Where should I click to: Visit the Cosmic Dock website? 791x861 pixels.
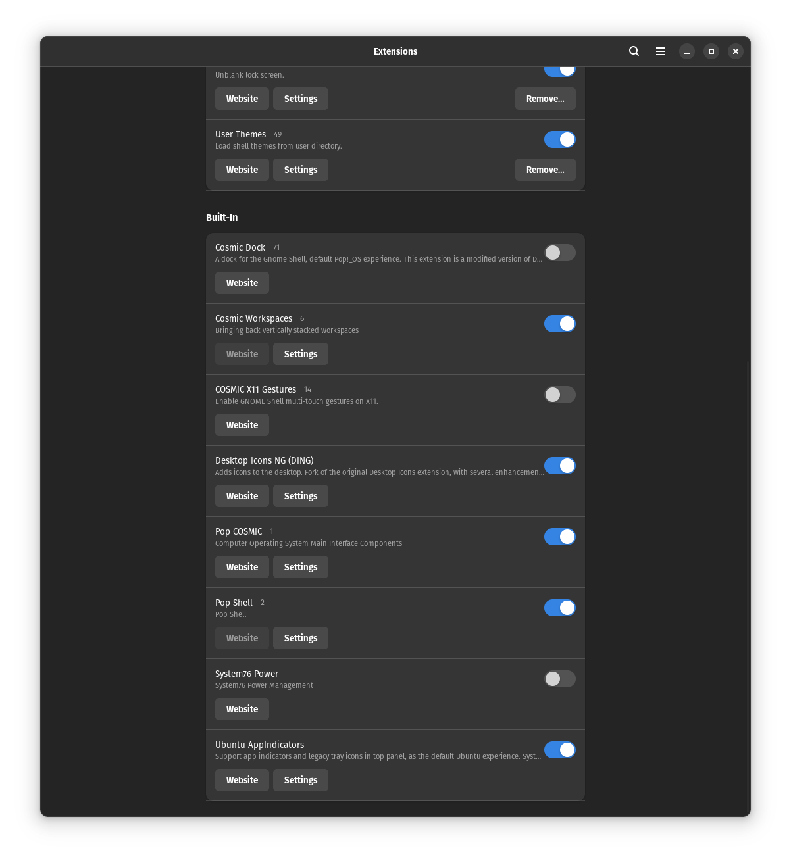coord(242,283)
